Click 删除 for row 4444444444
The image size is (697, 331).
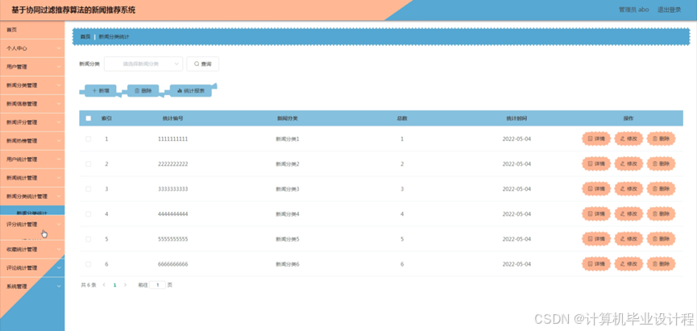tap(661, 214)
